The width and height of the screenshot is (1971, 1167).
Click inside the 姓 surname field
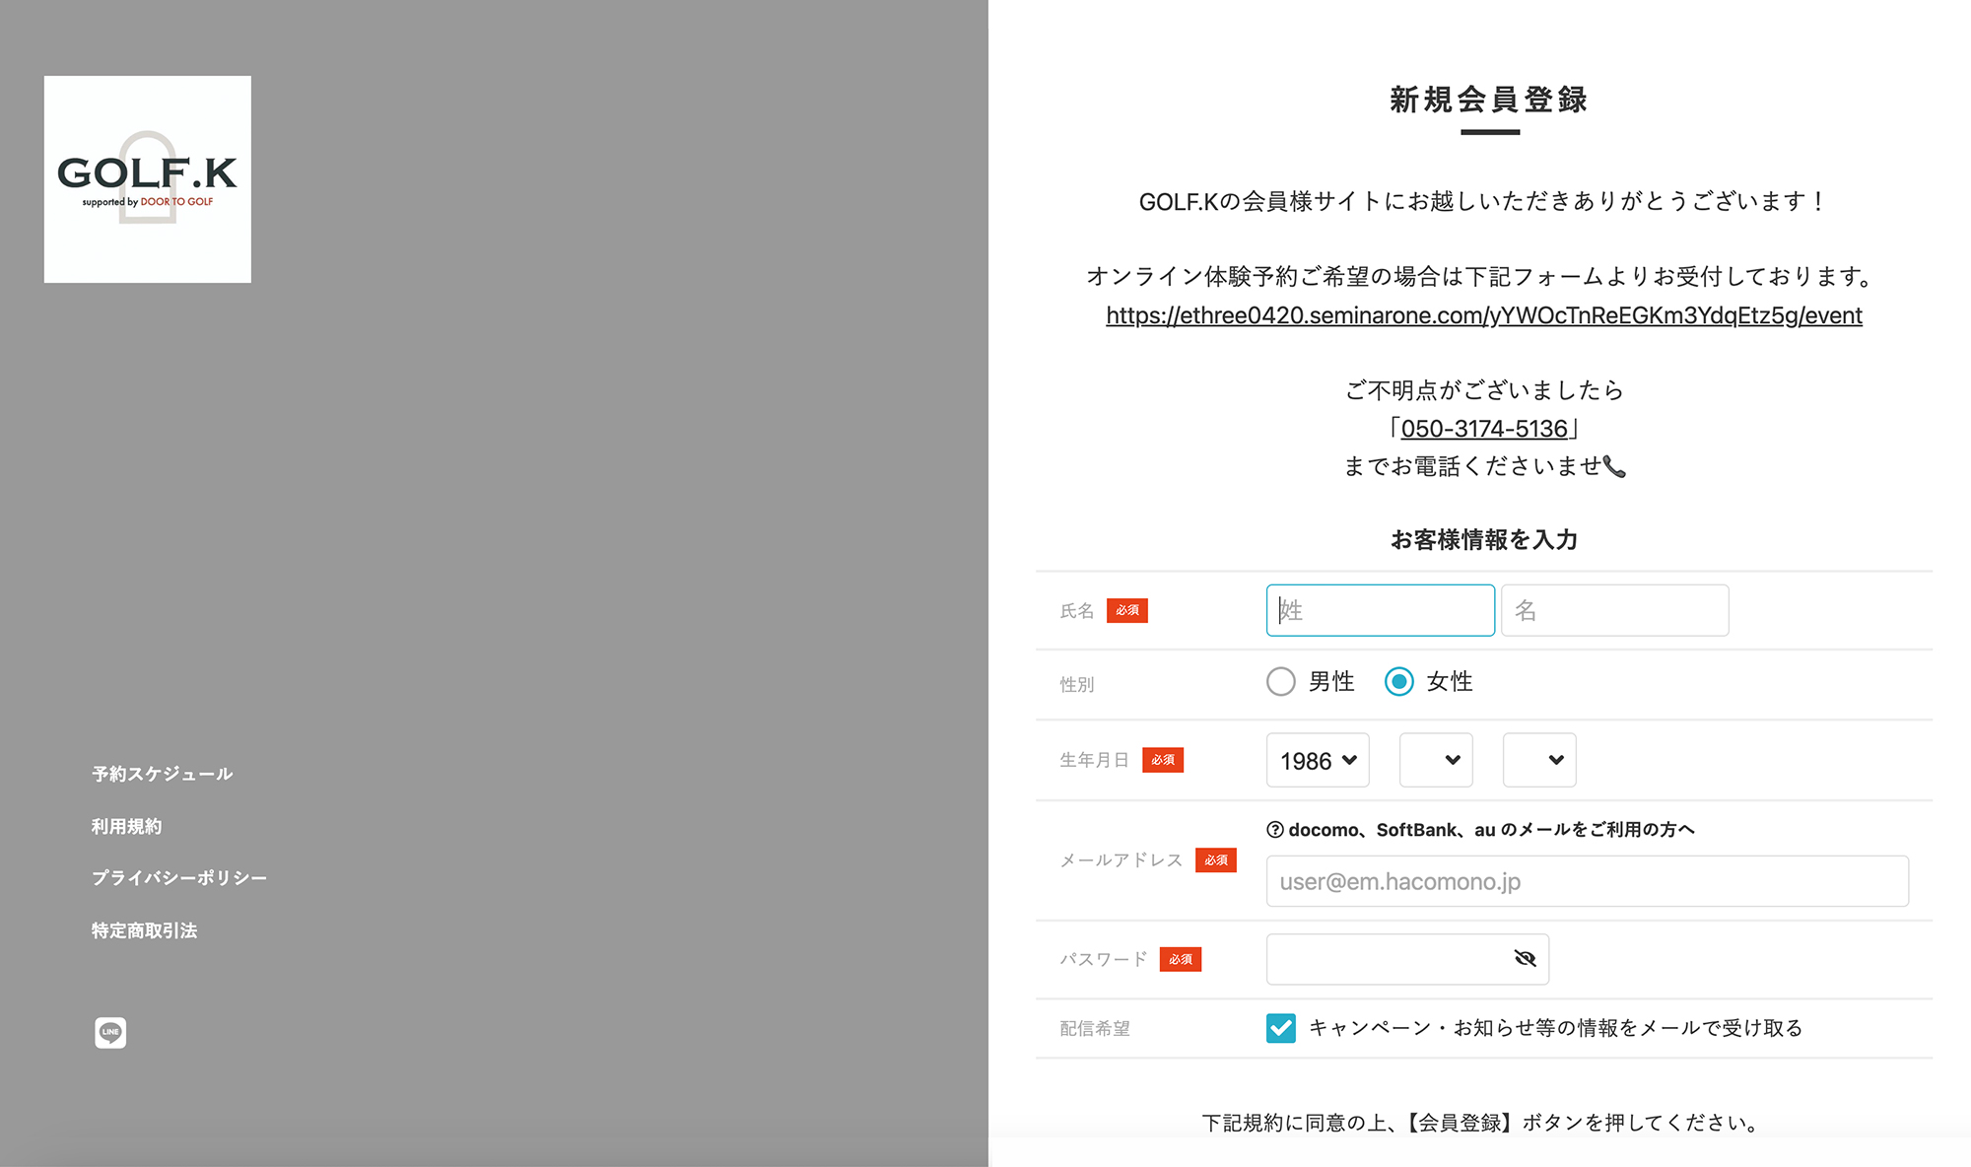tap(1379, 610)
